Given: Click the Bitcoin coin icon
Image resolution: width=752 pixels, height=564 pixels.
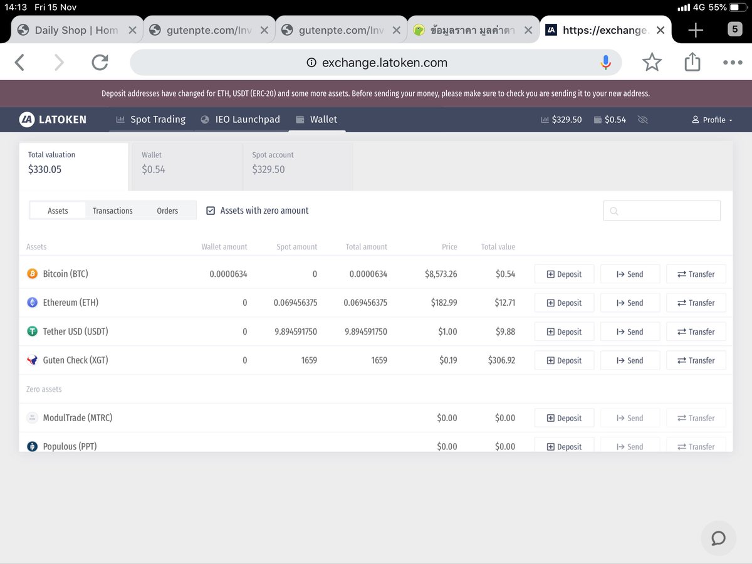Looking at the screenshot, I should click(33, 274).
